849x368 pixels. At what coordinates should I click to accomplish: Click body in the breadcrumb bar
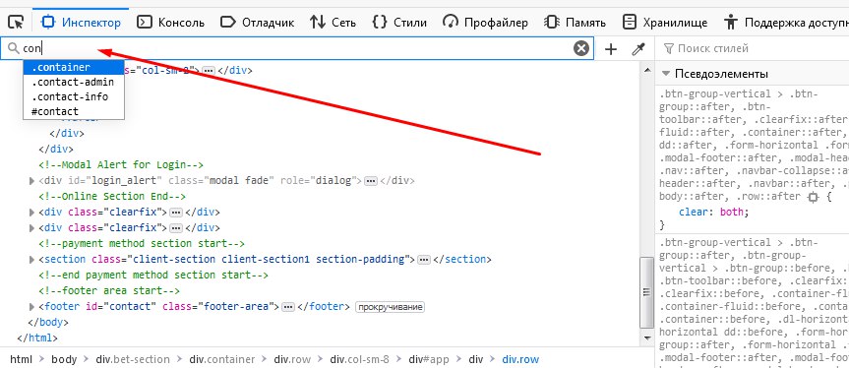[x=64, y=359]
